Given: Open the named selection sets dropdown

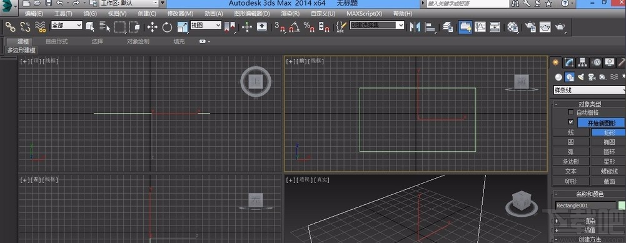Looking at the screenshot, I should (377, 25).
